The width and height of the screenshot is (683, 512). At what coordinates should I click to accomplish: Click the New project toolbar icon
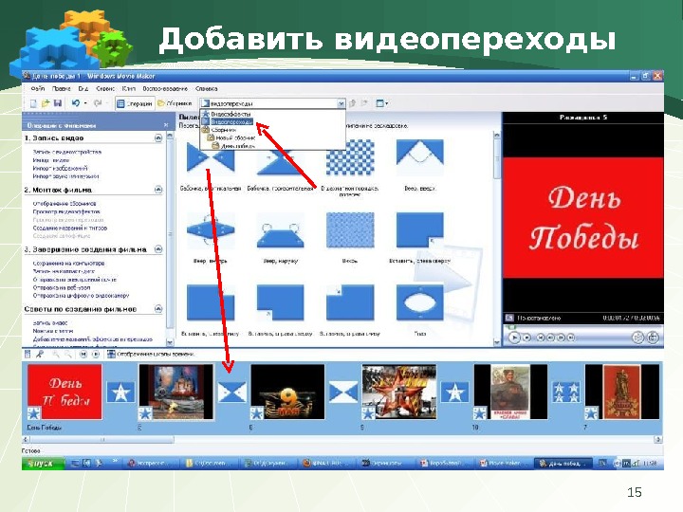[33, 103]
